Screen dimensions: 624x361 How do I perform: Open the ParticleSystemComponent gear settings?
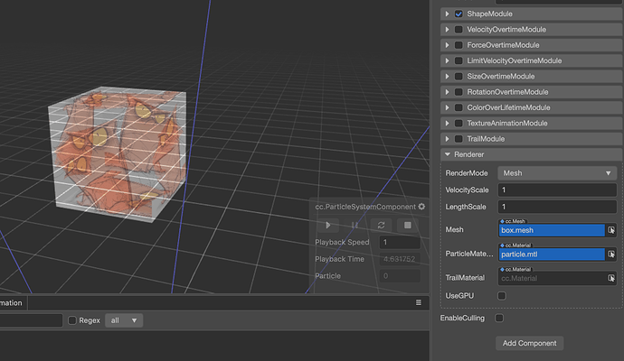tap(421, 207)
